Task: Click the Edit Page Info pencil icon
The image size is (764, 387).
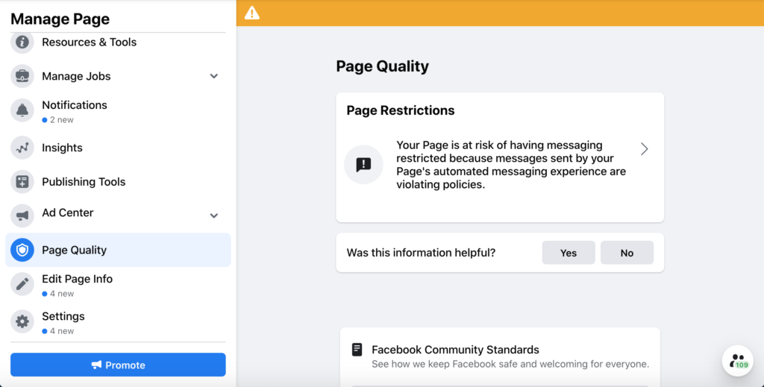Action: coord(22,284)
